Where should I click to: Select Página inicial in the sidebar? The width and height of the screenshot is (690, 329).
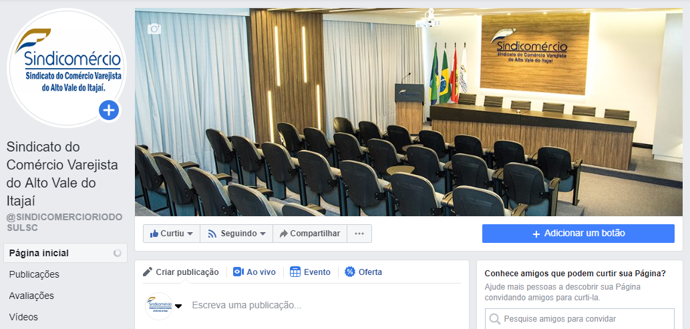[x=65, y=254]
